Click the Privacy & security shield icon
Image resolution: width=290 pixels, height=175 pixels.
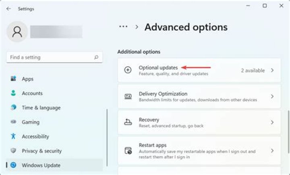[x=13, y=151]
